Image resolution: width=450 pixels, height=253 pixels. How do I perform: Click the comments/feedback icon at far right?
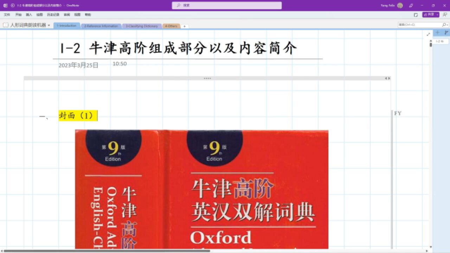tap(445, 15)
